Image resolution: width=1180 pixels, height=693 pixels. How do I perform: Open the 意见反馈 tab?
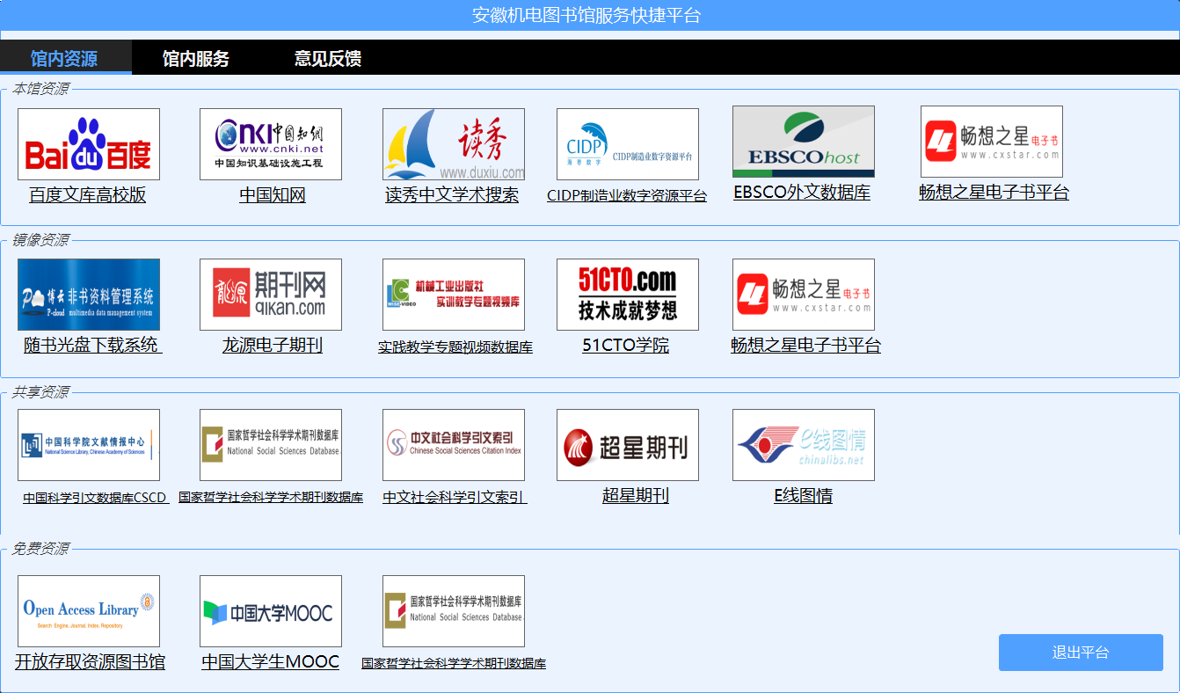pos(328,59)
